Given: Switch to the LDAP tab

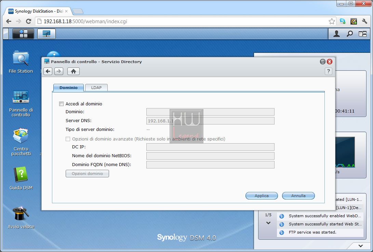Looking at the screenshot, I should point(96,88).
